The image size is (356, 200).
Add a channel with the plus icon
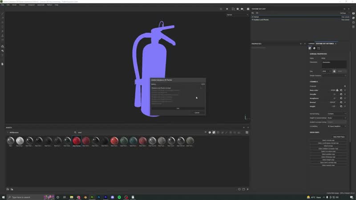point(345,86)
